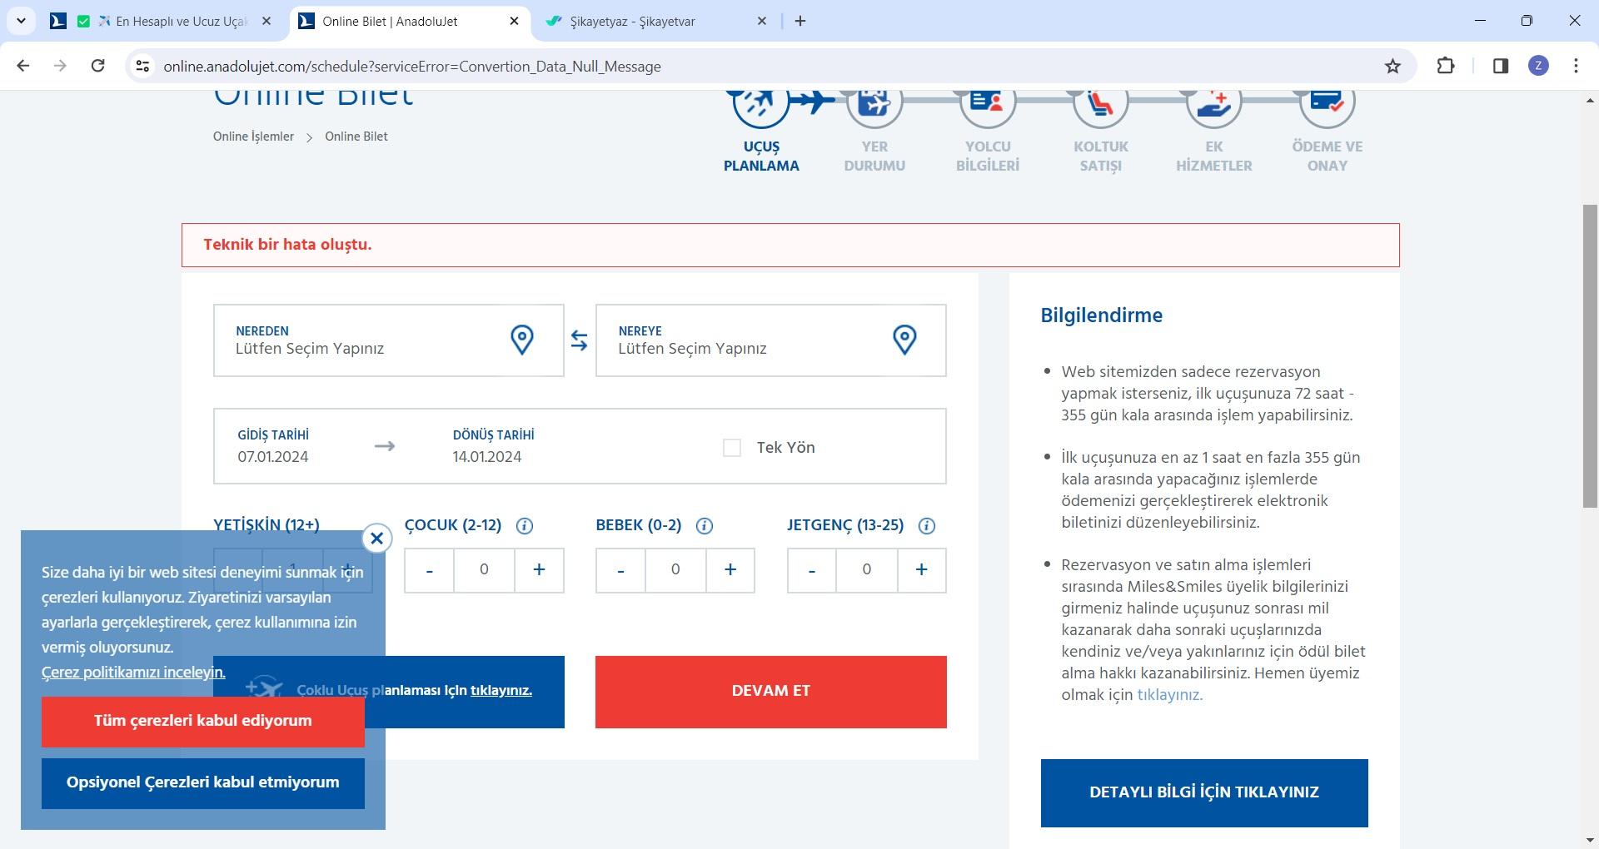Enable the Tek Yön checkbox
This screenshot has width=1599, height=849.
(732, 448)
